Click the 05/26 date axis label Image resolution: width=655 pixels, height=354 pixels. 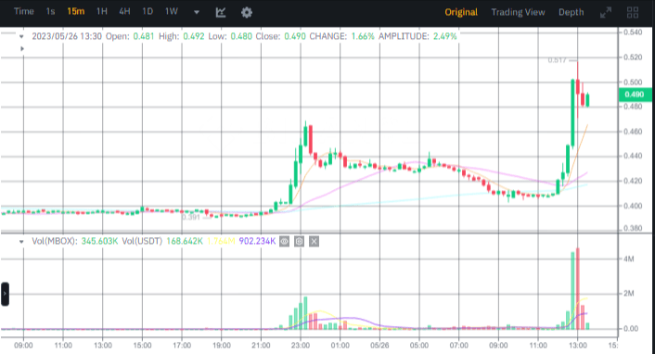tap(379, 346)
